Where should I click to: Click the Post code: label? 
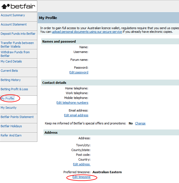[83, 155]
